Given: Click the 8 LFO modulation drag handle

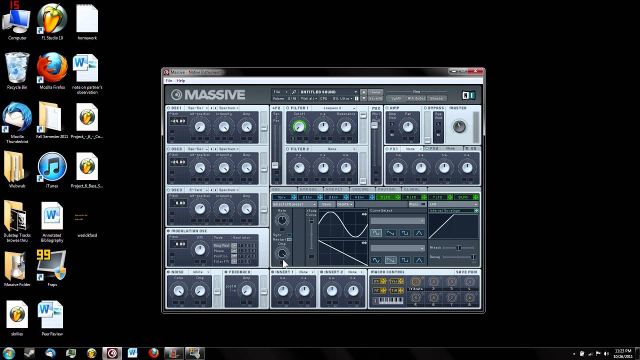Looking at the screenshot, I should tap(476, 197).
